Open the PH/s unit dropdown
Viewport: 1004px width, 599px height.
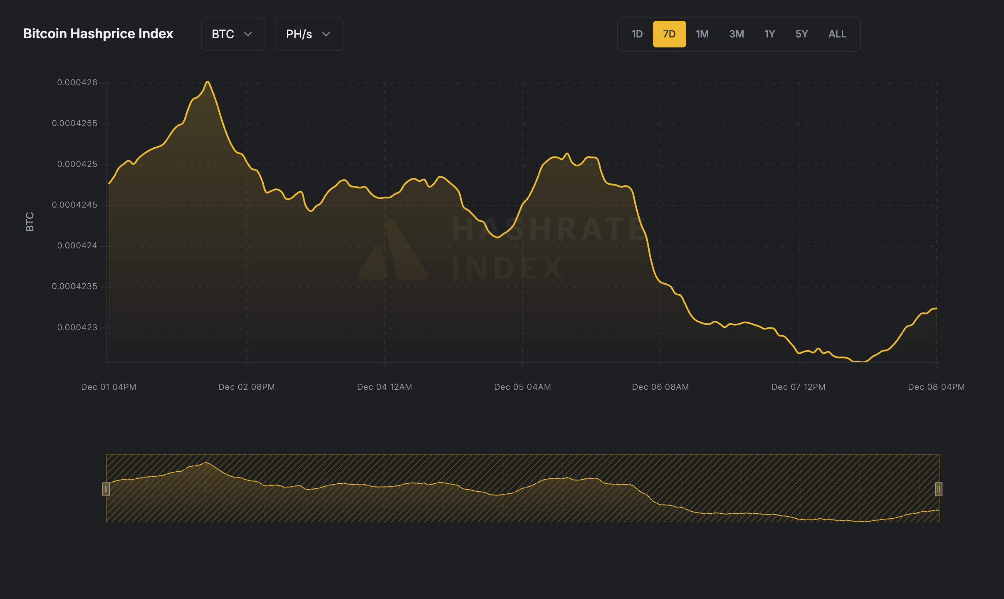pos(309,34)
